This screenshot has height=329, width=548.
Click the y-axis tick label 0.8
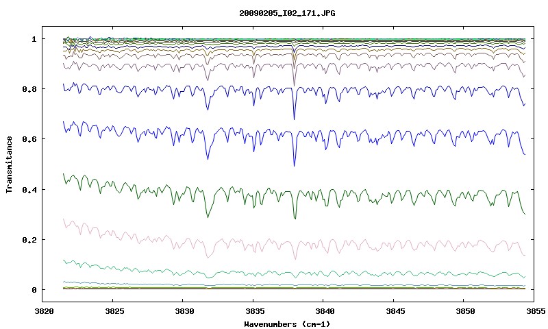[29, 89]
